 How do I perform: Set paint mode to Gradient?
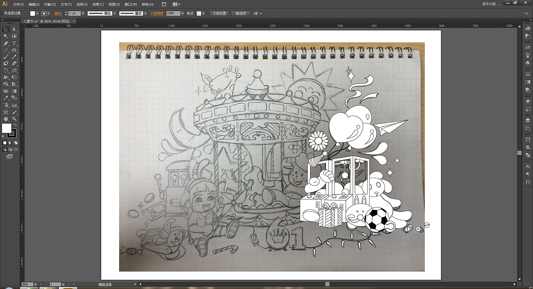(10, 143)
